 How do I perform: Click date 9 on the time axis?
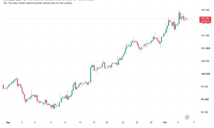51,123
